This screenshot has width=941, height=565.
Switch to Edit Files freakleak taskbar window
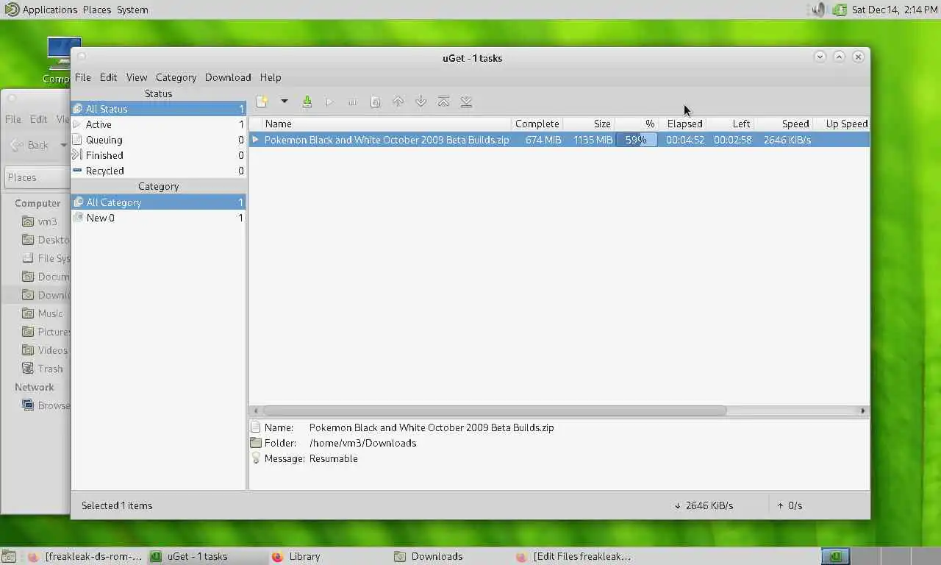click(573, 556)
